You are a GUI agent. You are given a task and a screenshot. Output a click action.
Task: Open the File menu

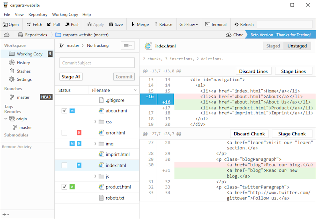pyautogui.click(x=7, y=14)
